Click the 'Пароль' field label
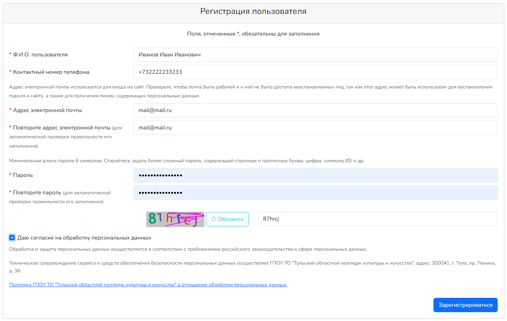 point(23,175)
